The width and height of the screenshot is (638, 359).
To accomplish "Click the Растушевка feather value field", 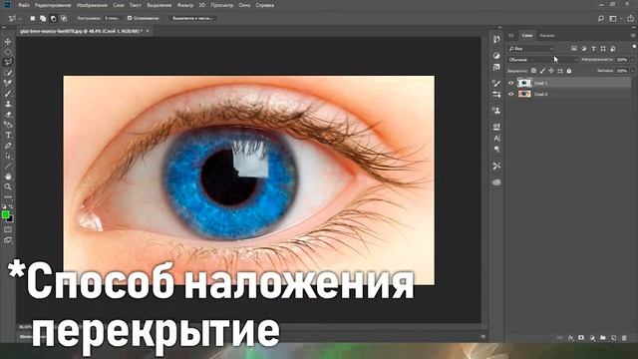I will point(113,18).
